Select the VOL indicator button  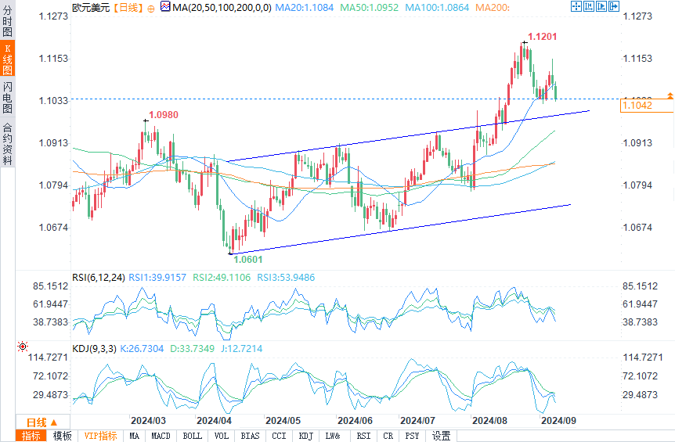(x=222, y=436)
